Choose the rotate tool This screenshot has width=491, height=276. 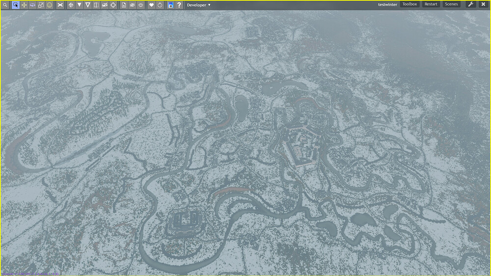pos(32,5)
